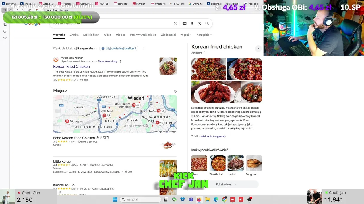
Task: Open the on-screen keyboard input tool
Action: 184,24
